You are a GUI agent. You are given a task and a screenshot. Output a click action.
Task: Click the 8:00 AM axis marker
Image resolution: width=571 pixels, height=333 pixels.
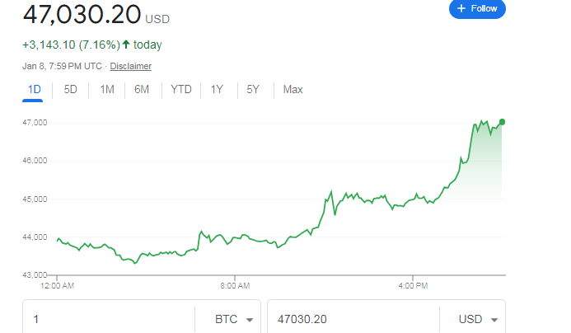(x=235, y=286)
